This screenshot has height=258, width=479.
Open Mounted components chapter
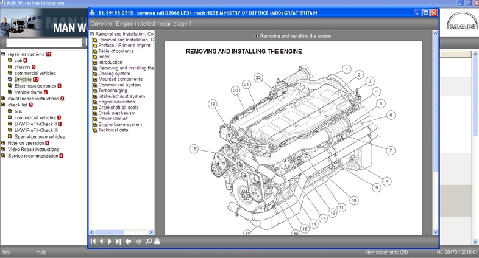[x=121, y=79]
